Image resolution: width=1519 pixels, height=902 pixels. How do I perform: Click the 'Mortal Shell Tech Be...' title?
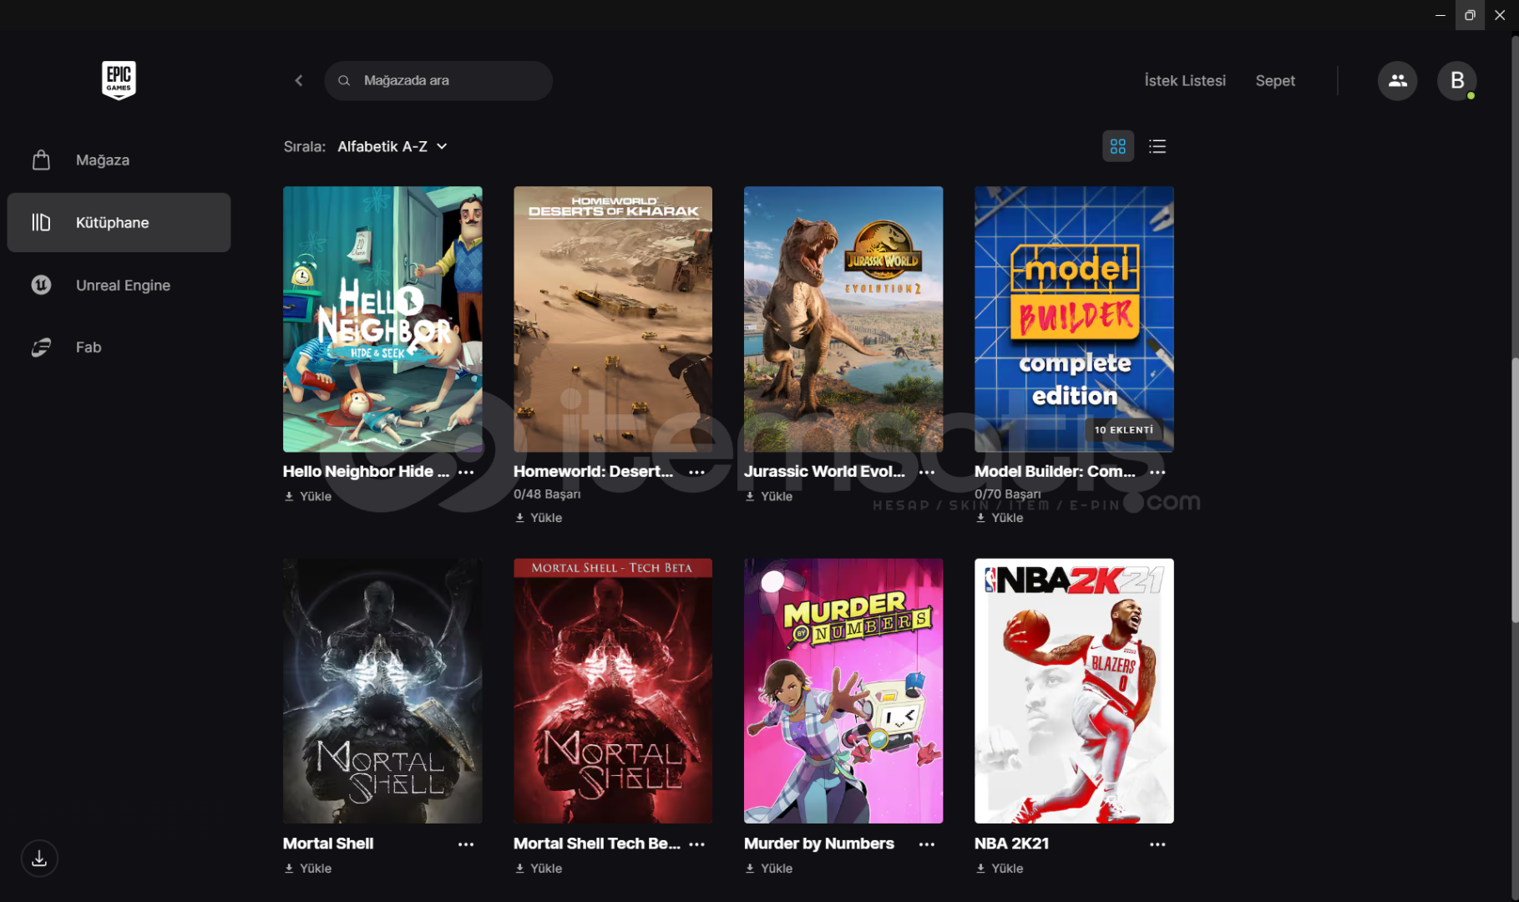coord(597,844)
